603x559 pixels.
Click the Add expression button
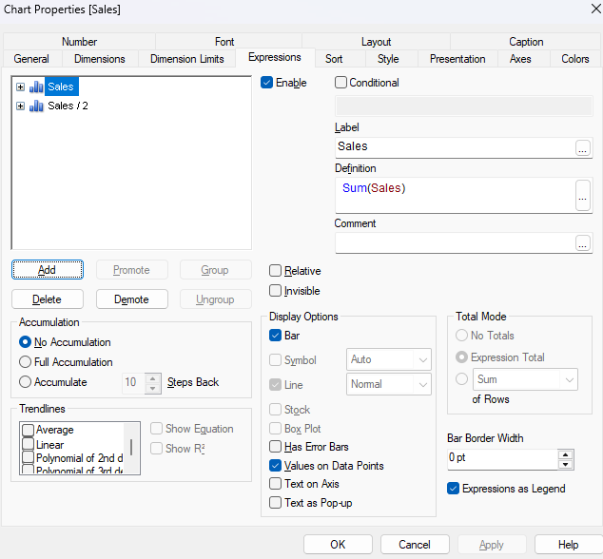(x=48, y=270)
